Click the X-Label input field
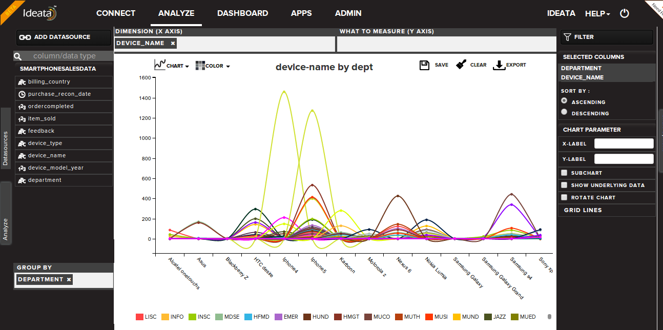This screenshot has width=663, height=330. coord(624,143)
